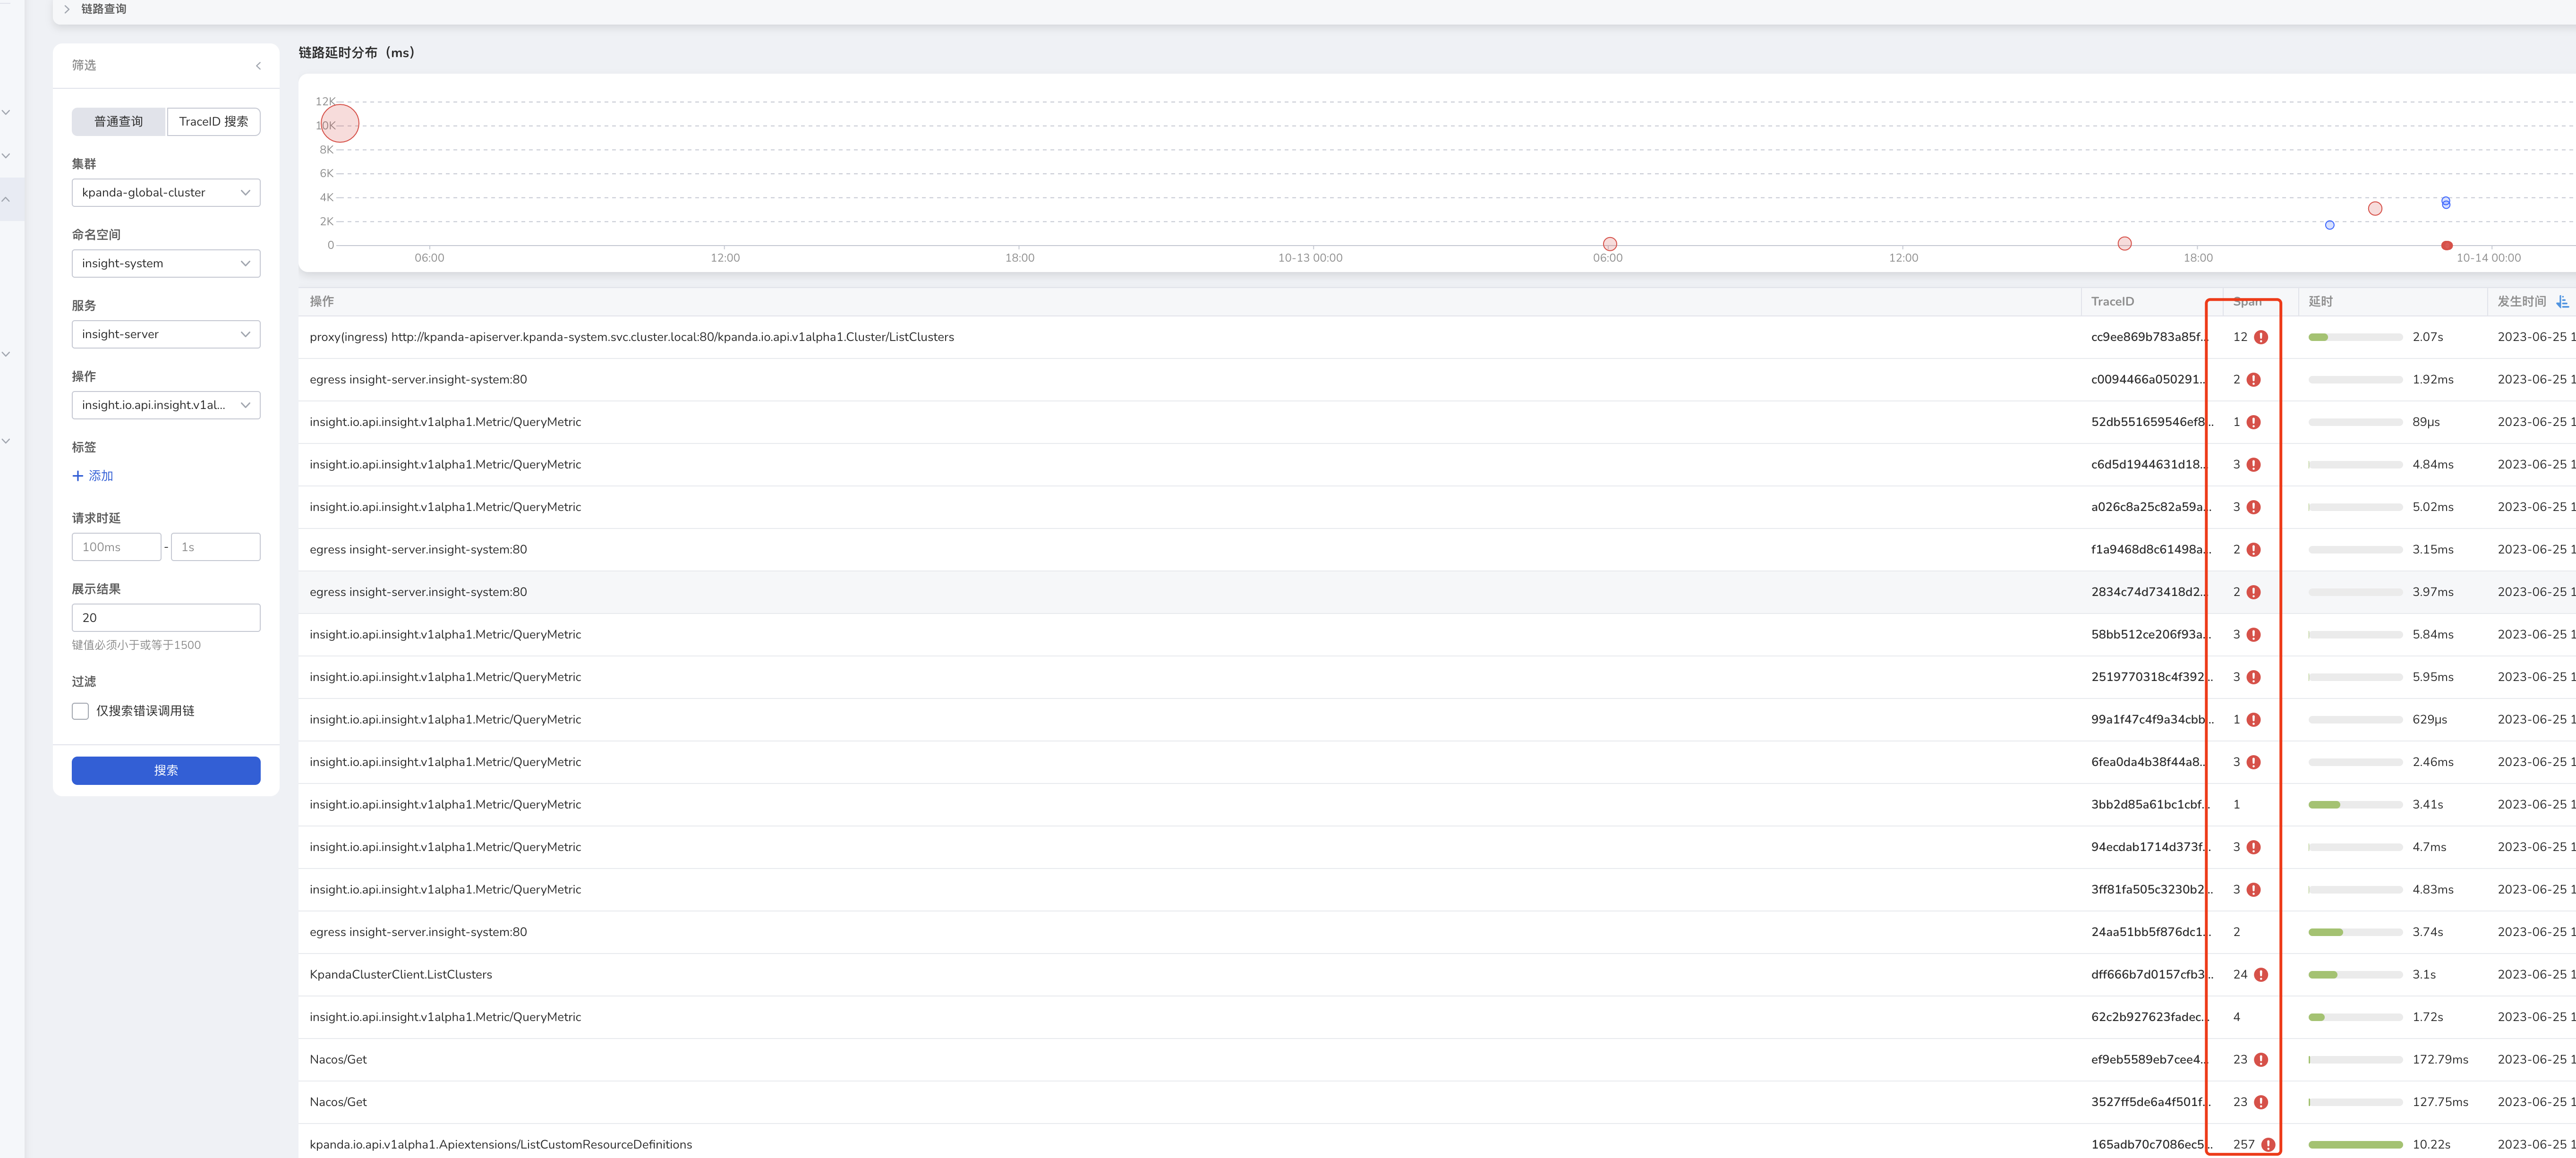Sort by 发生时间 column sort icon
The image size is (2576, 1158).
pos(2562,302)
